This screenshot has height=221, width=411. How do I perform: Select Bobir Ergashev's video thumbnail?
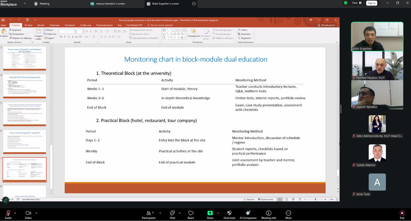(x=377, y=36)
